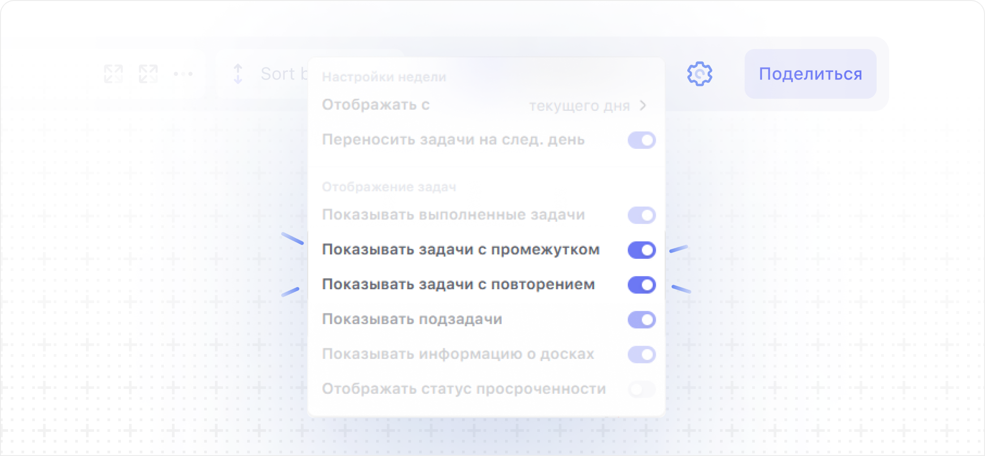Image resolution: width=985 pixels, height=456 pixels.
Task: Expand the chevron next to текущего дня
Action: [x=643, y=106]
